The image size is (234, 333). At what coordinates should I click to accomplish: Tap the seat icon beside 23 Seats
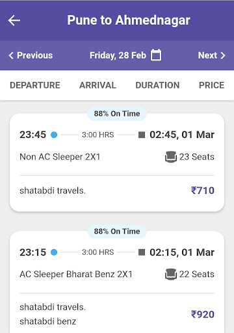(x=171, y=157)
